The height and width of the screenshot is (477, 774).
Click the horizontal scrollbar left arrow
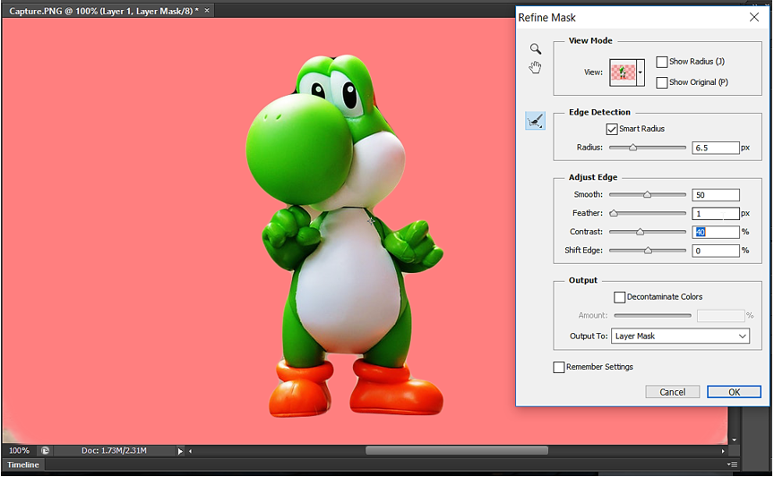coord(191,451)
